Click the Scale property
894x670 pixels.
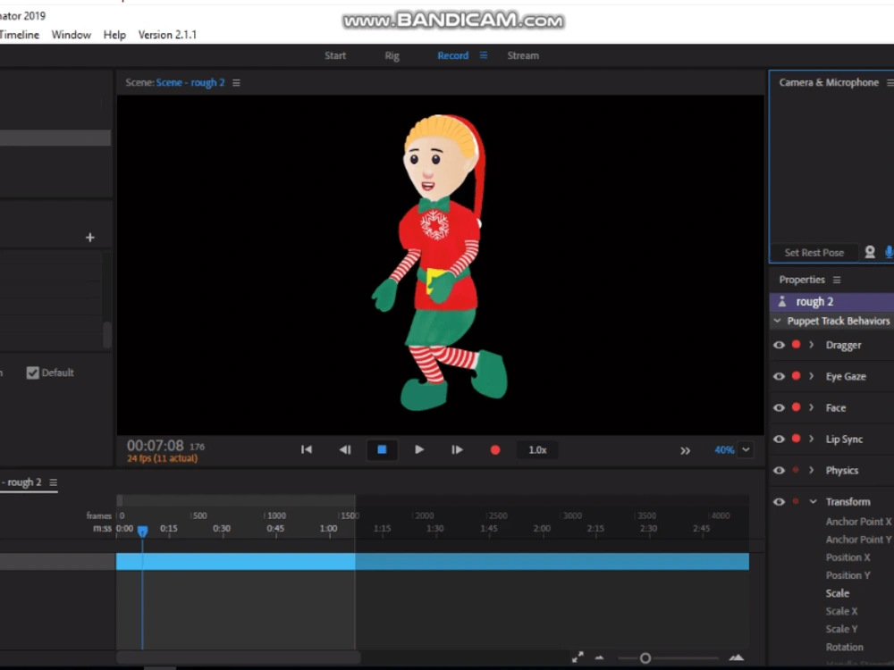coord(838,593)
